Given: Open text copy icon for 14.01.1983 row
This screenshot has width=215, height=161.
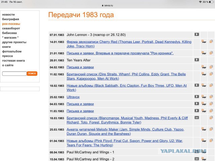Looking at the screenshot, I should click(211, 41).
